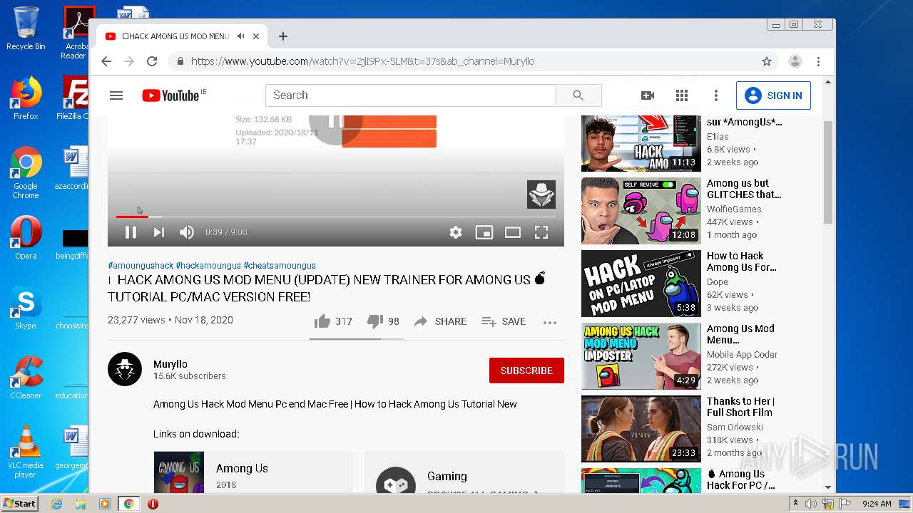Open the Windows Start menu
913x513 pixels.
[20, 503]
